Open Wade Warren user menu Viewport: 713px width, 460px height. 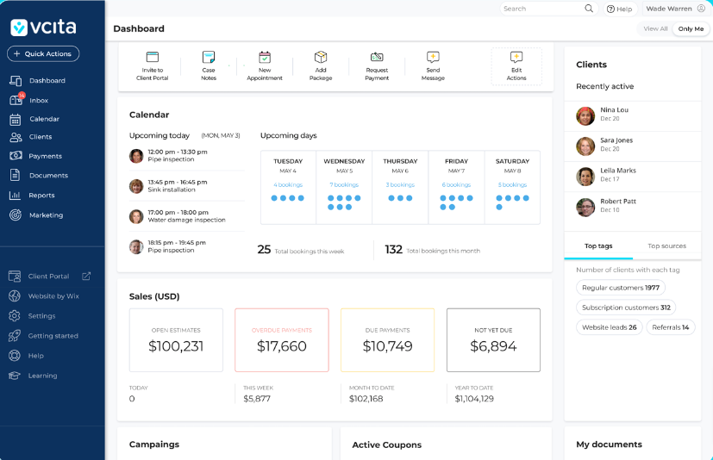coord(675,9)
